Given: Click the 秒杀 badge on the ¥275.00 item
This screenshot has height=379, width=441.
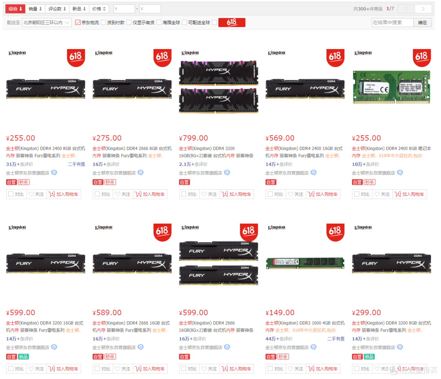Looking at the screenshot, I should pyautogui.click(x=110, y=182).
